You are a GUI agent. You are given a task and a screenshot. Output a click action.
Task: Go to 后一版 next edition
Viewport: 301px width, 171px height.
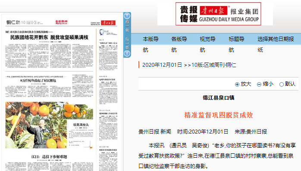(x=127, y=43)
